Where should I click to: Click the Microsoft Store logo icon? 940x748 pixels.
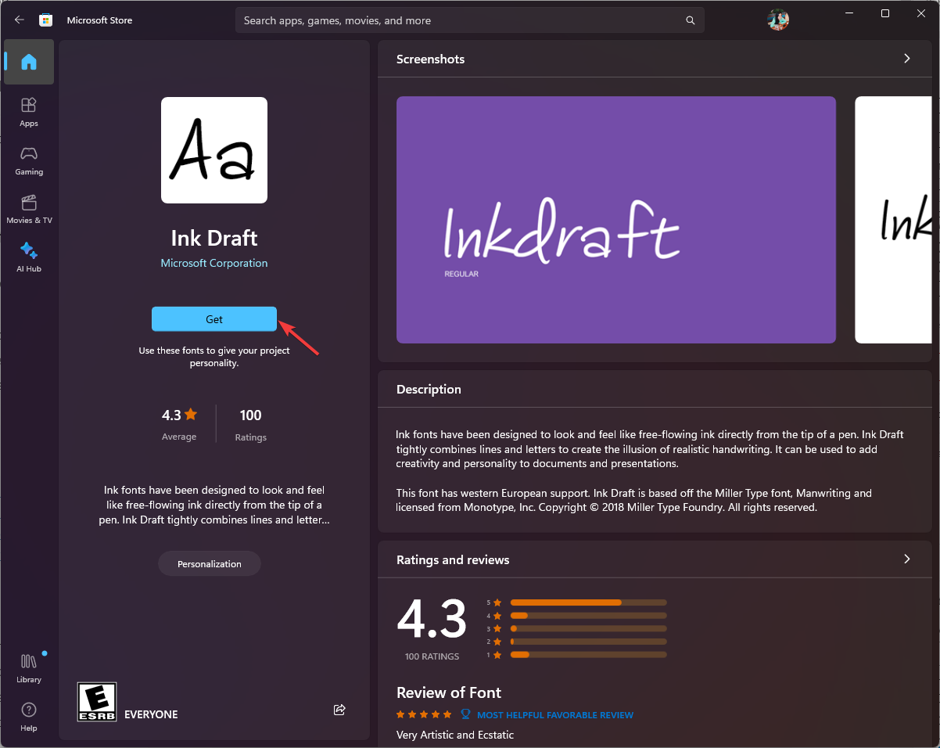coord(46,20)
